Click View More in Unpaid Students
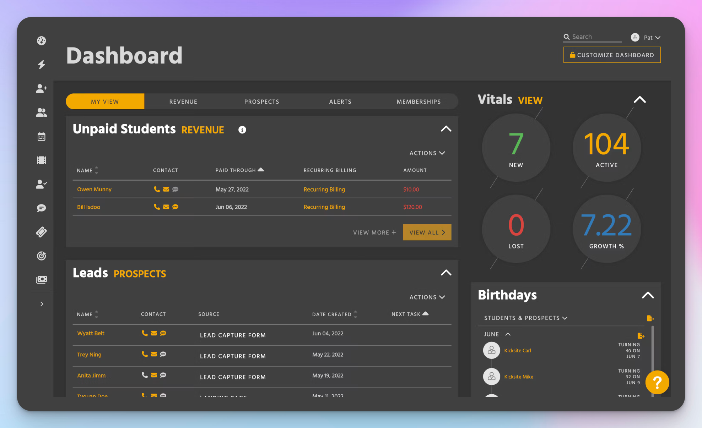This screenshot has height=428, width=702. [x=374, y=232]
